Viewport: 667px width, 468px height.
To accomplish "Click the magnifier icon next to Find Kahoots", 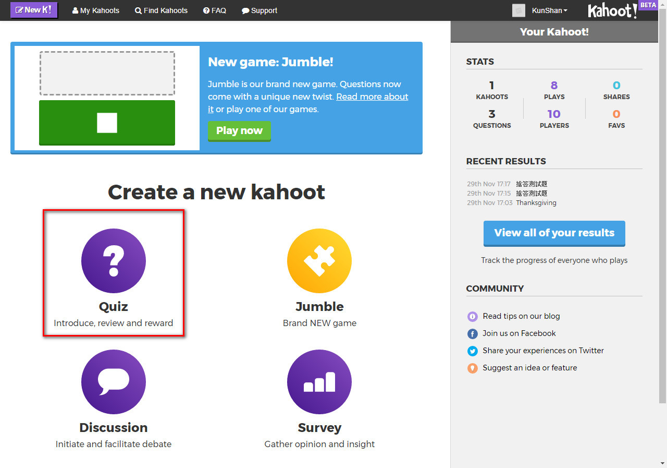I will (138, 10).
